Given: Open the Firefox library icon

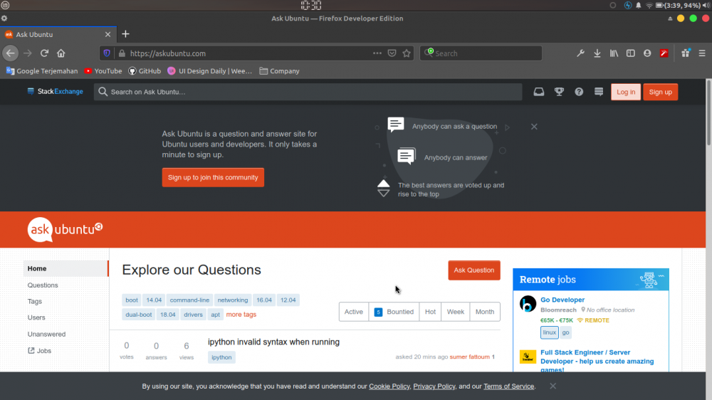Looking at the screenshot, I should pyautogui.click(x=614, y=53).
